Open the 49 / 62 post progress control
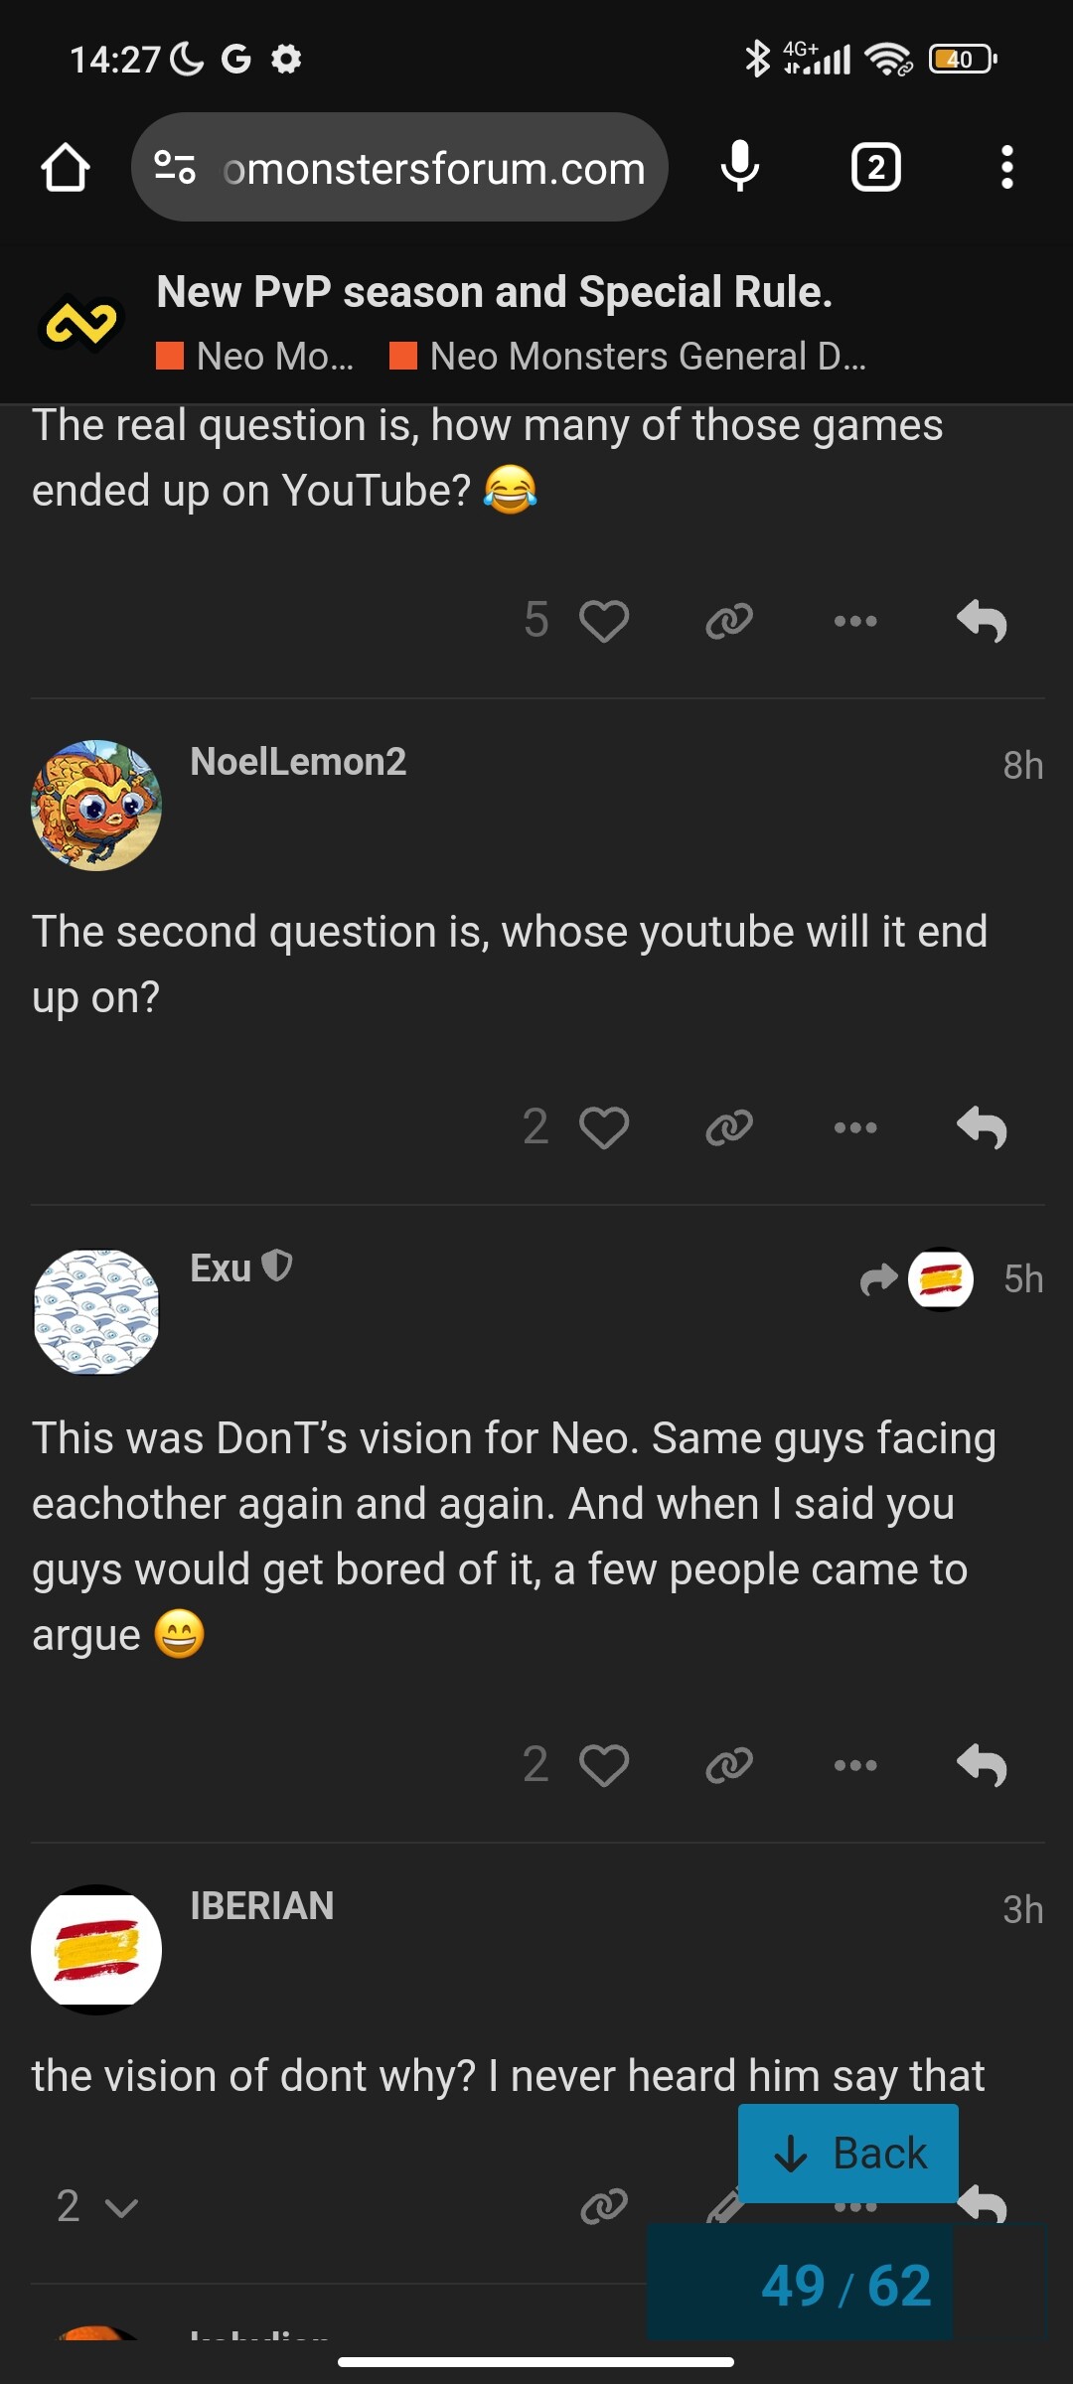Screen dimensions: 1073x2384 pos(845,2285)
